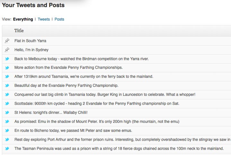Click Twitter icon beside En route to Bicheno
The height and width of the screenshot is (155, 231).
pyautogui.click(x=7, y=131)
